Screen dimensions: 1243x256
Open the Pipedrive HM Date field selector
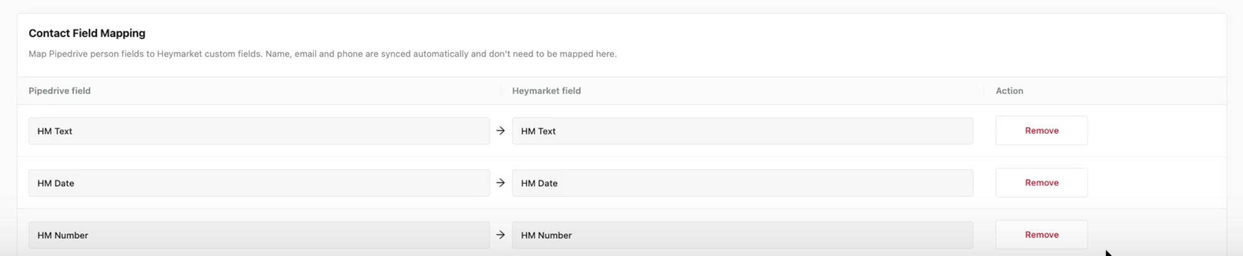click(259, 183)
